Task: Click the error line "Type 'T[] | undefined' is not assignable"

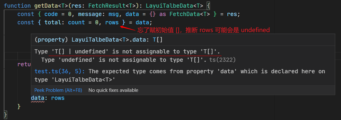Action: click(x=127, y=52)
